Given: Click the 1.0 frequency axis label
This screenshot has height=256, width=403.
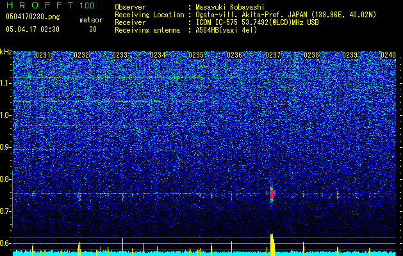Looking at the screenshot, I should [6, 115].
